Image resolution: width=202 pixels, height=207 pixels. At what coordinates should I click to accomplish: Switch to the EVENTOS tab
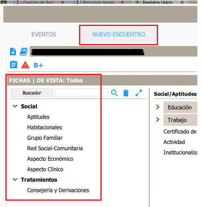(x=43, y=34)
